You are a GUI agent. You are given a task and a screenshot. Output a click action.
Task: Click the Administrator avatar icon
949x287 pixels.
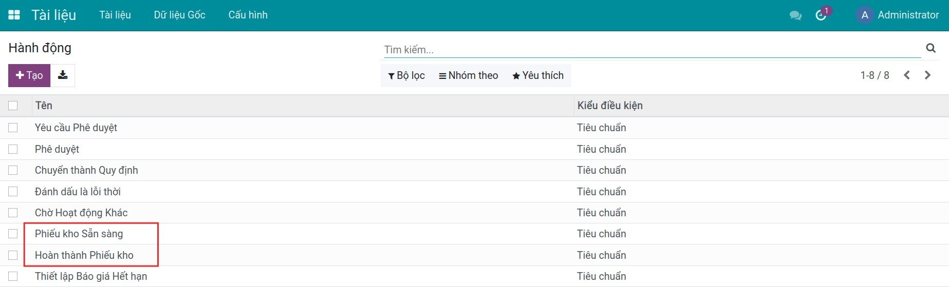point(865,15)
